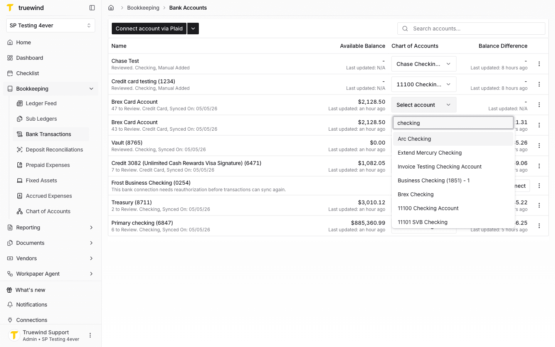This screenshot has height=347, width=555.
Task: Open row actions for 43 to Review Brex card
Action: (x=539, y=125)
